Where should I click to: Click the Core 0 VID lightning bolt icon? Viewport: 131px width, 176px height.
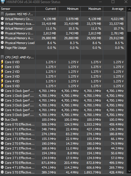(x=2, y=62)
